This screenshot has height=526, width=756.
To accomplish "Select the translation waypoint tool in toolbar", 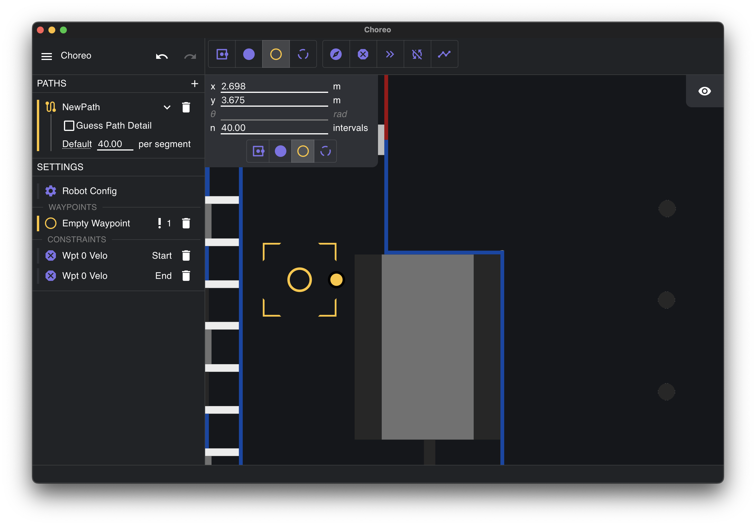I will click(x=249, y=54).
